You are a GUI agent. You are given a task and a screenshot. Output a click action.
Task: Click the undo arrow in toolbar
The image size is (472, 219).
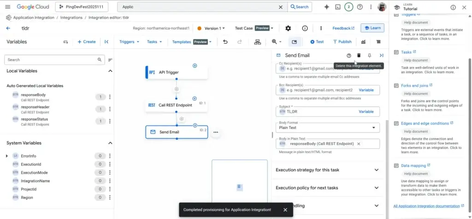(225, 41)
